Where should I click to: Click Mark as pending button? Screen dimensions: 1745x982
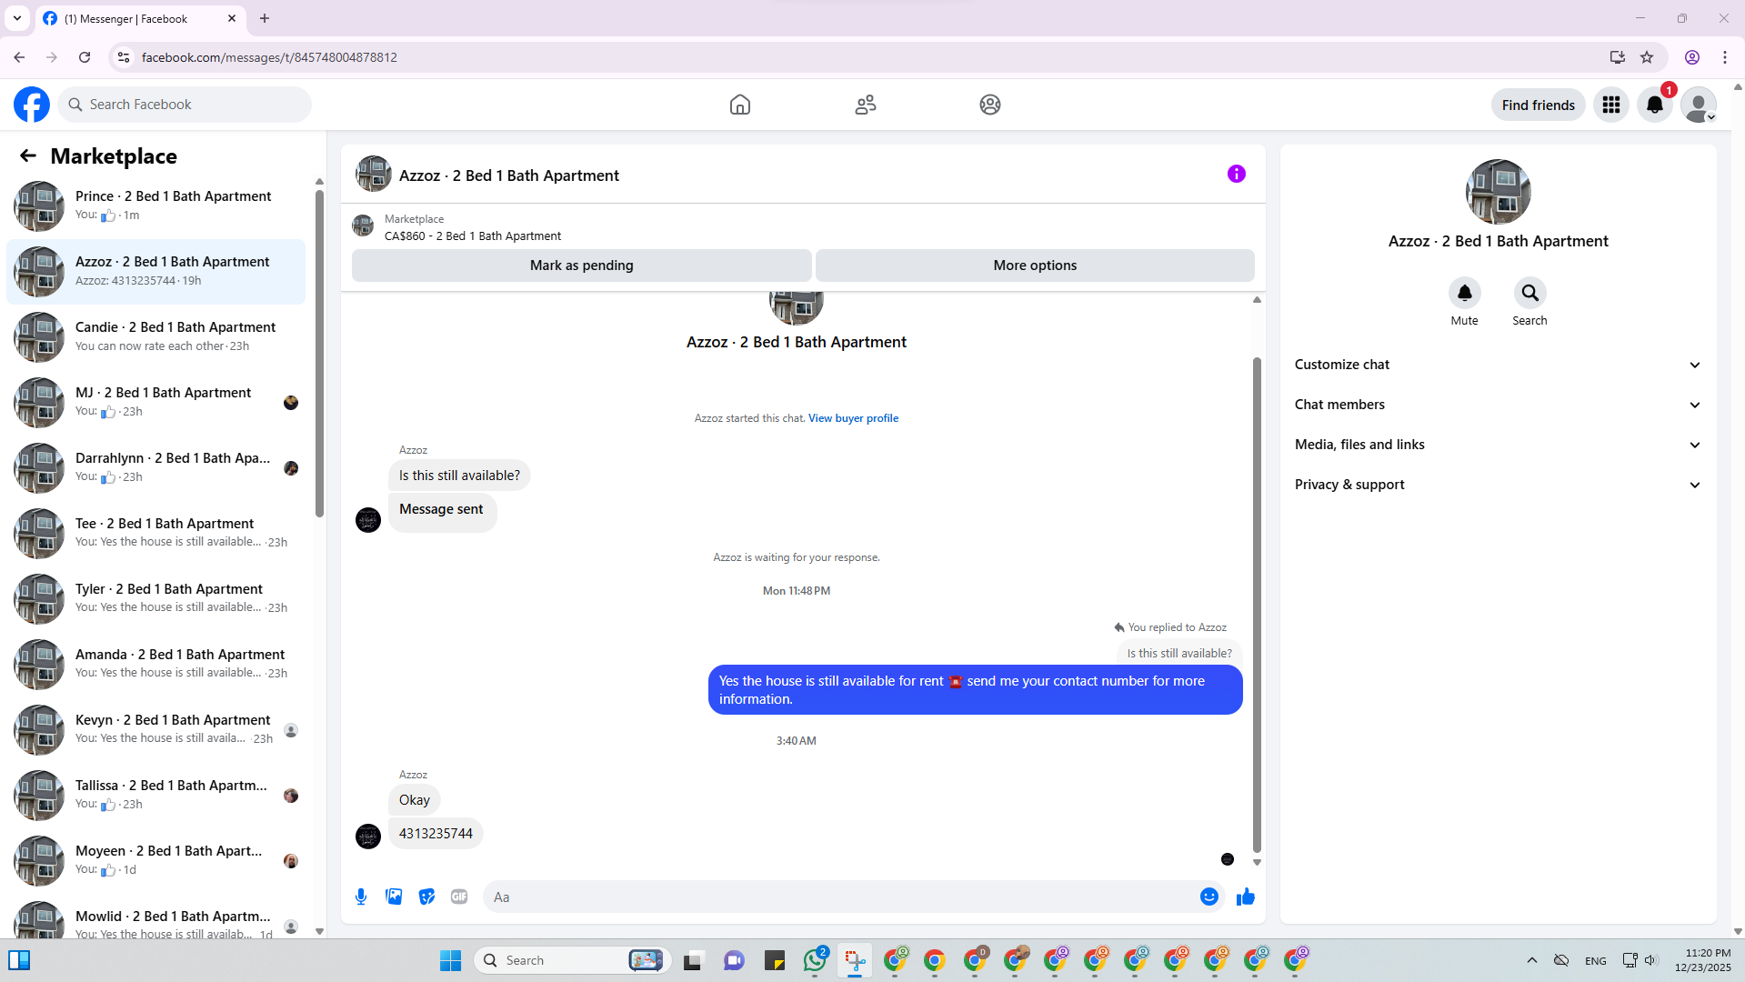coord(582,266)
